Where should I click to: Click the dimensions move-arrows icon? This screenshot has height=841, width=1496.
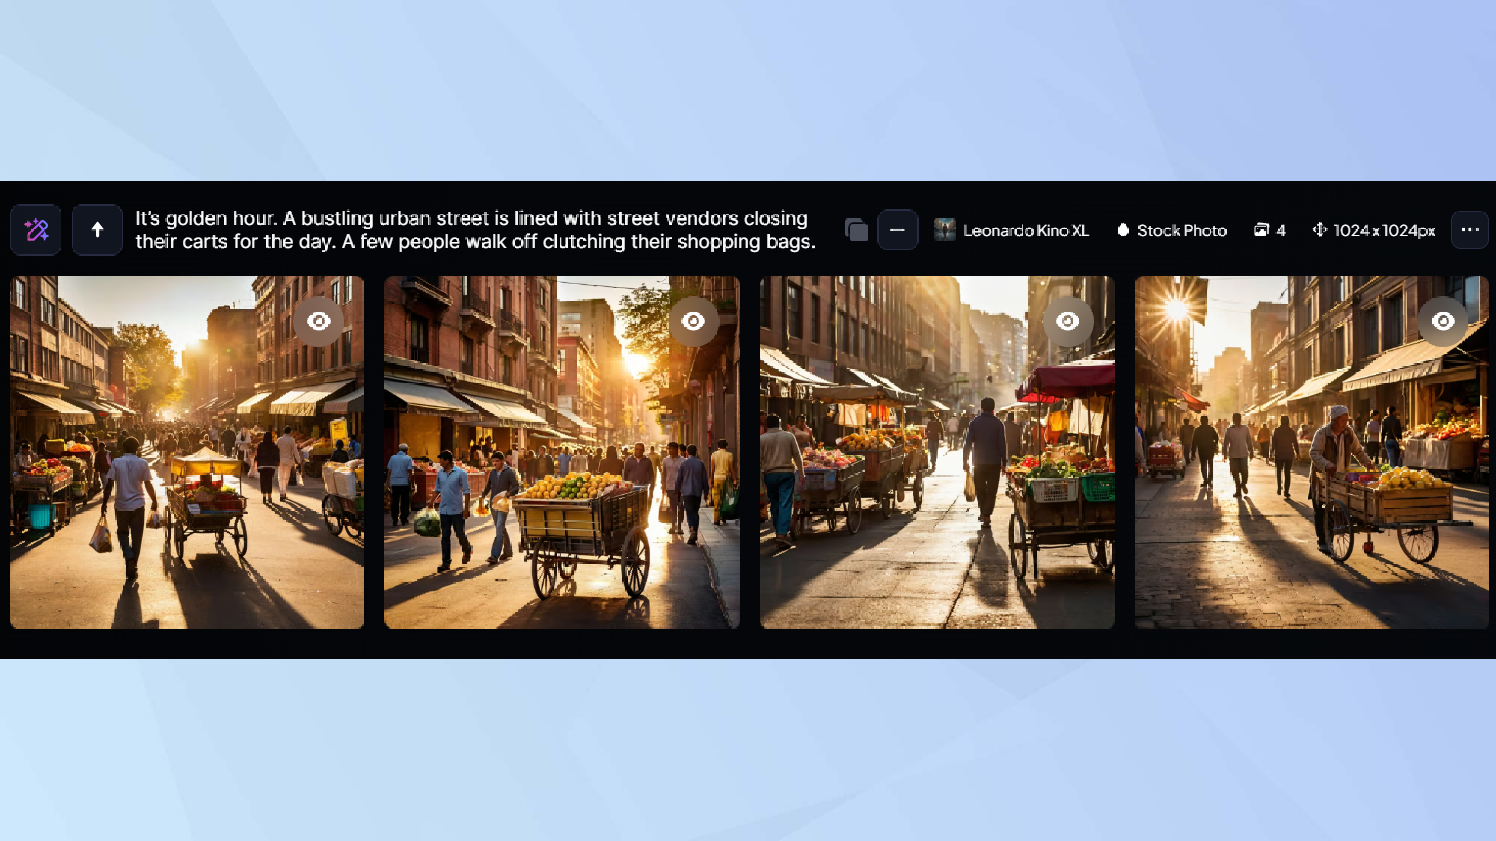click(1320, 229)
